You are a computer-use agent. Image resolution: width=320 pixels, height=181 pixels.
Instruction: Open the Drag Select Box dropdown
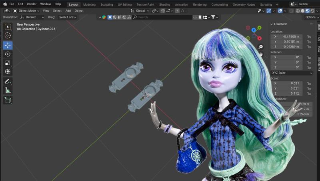[68, 17]
